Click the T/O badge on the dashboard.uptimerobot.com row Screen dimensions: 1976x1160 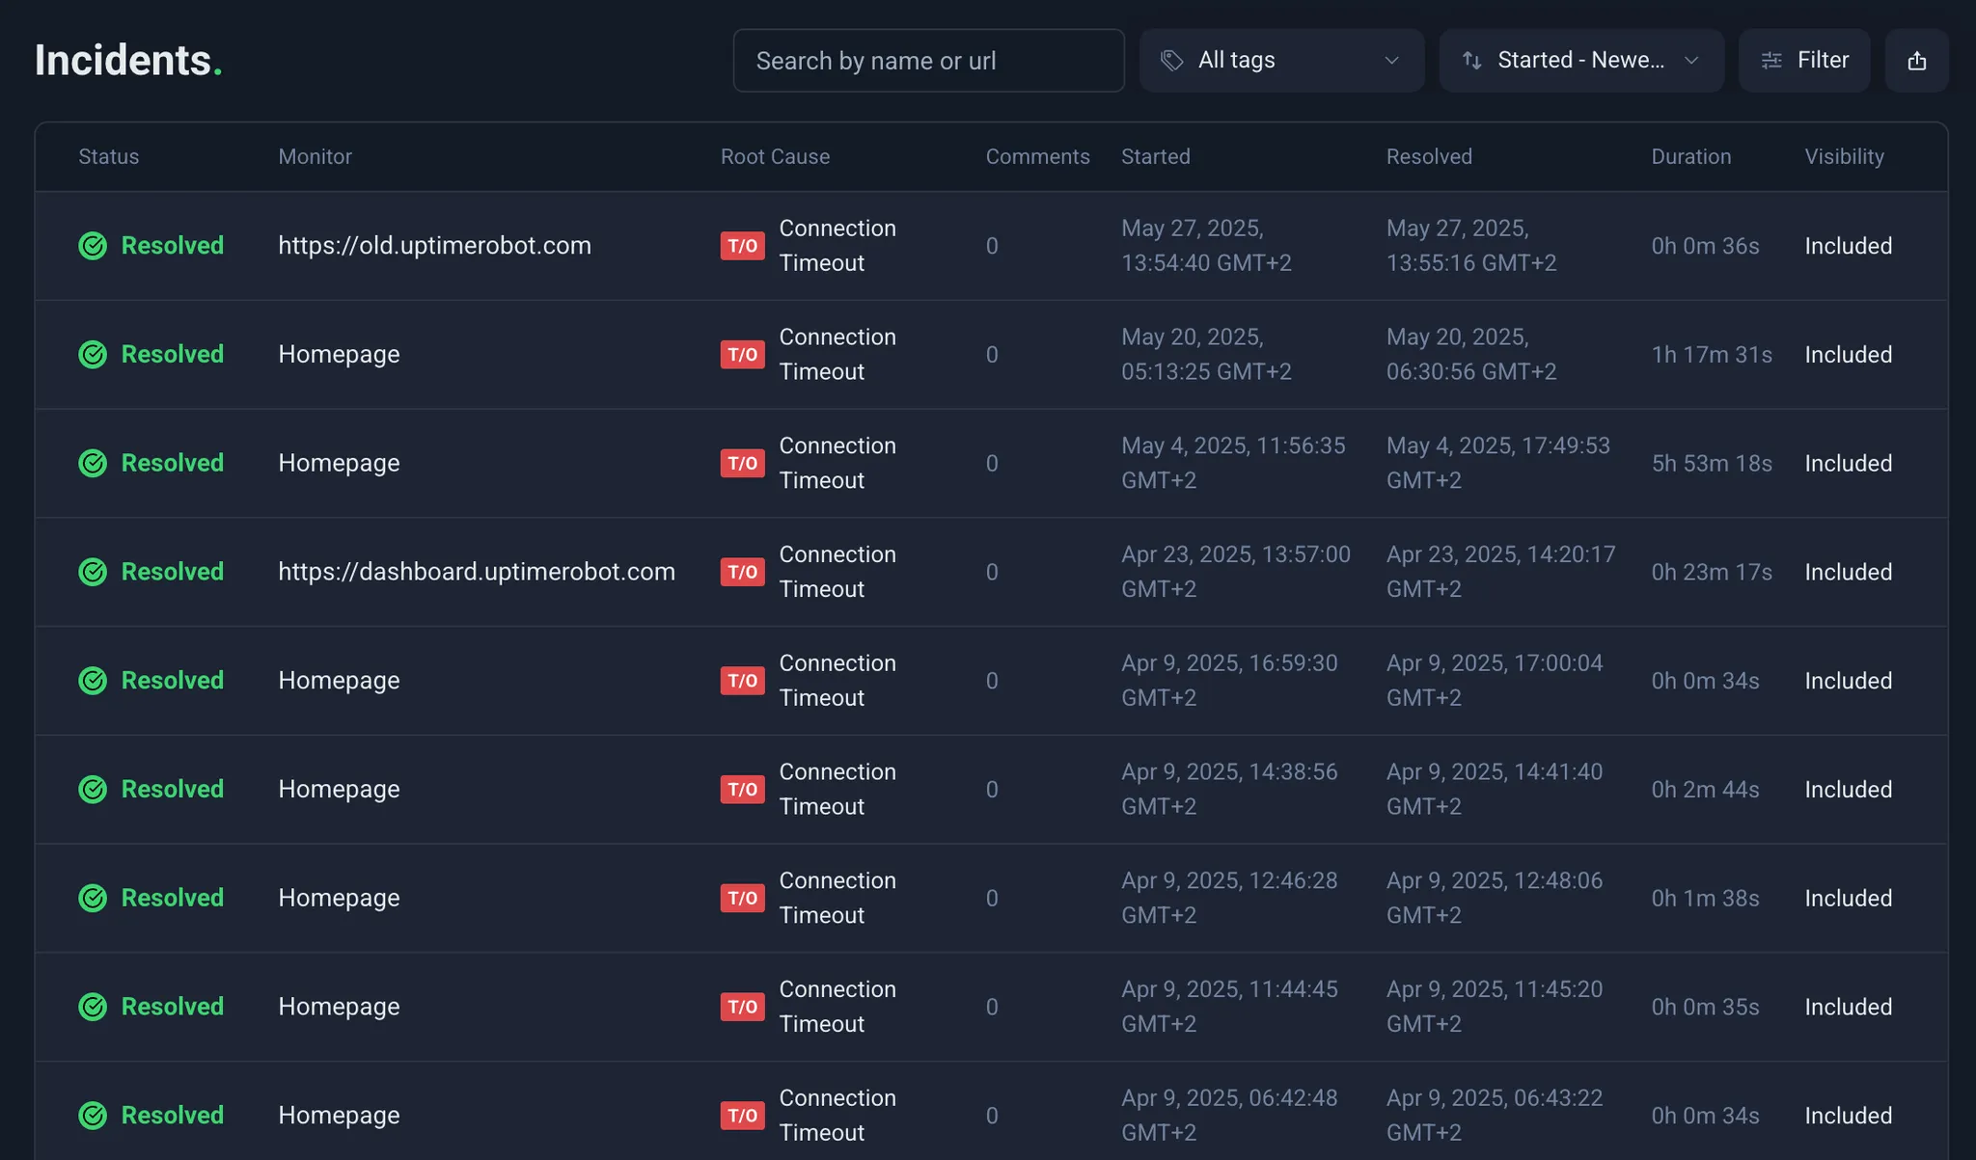742,573
